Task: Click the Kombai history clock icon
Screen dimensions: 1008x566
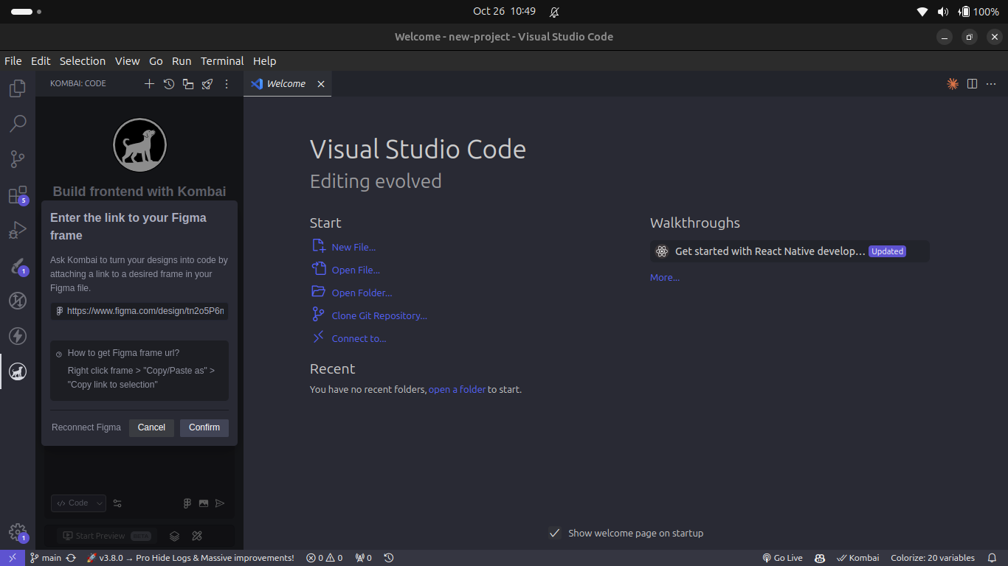Action: (169, 84)
